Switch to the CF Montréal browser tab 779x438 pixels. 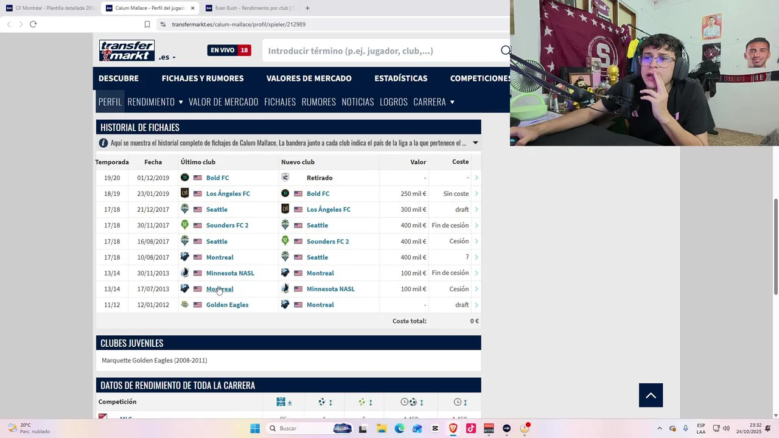point(50,8)
